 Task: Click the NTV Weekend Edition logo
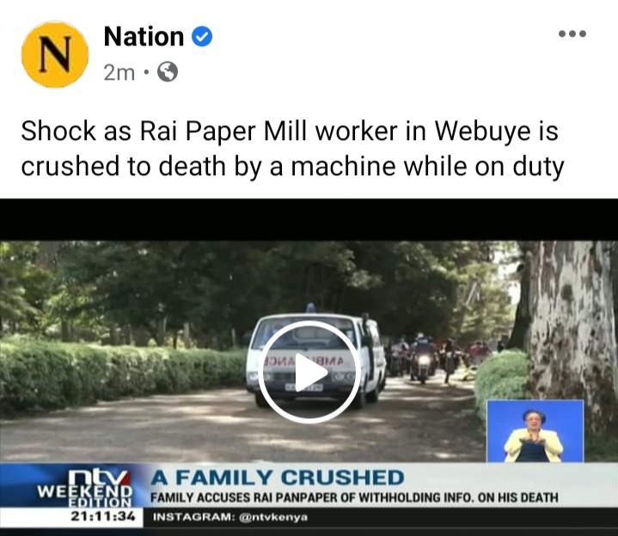86,489
